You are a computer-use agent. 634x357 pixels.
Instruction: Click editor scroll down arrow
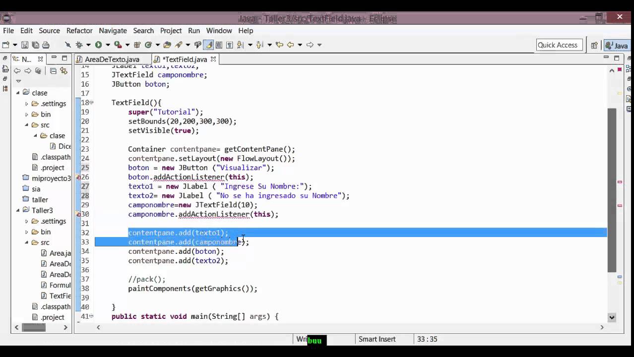coord(612,317)
